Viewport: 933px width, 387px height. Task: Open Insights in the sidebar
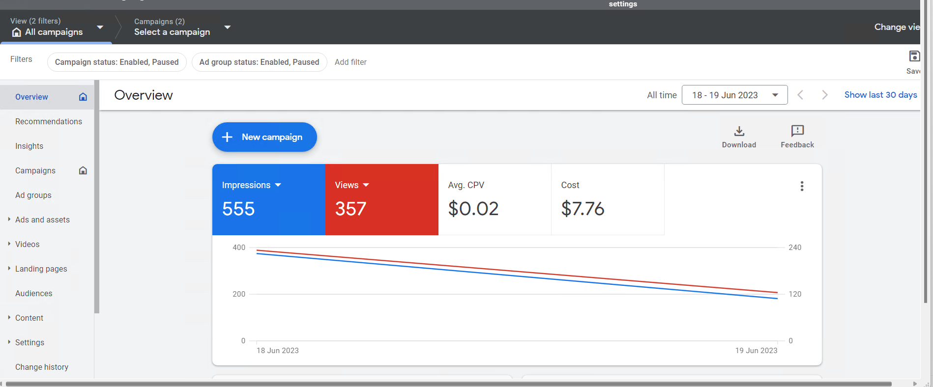coord(29,146)
